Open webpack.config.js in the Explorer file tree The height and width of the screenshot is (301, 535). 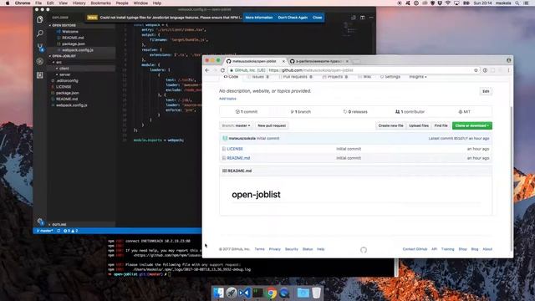(x=71, y=105)
